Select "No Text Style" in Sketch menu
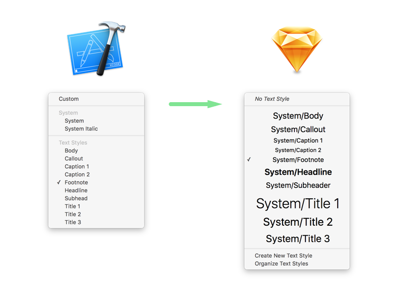Screen dimensions: 398x299 point(272,99)
